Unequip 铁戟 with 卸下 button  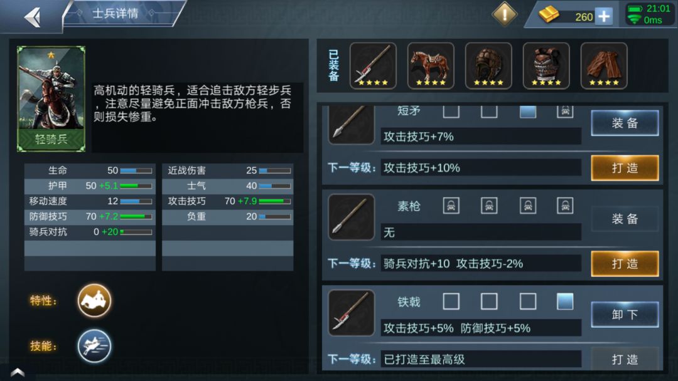coord(625,315)
